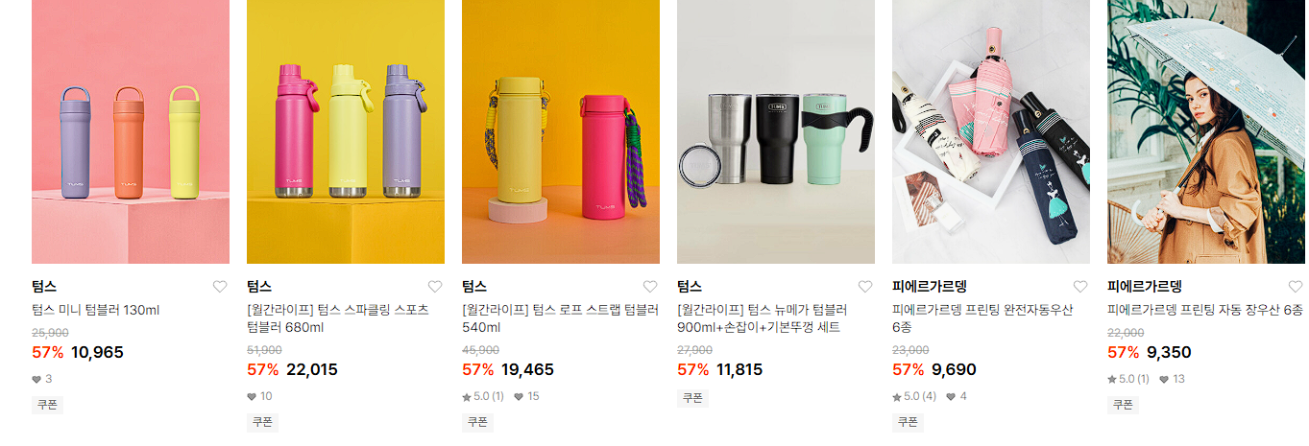Add 로프 스트랩 텀블러 540ml to wishlist
The image size is (1309, 446).
(x=650, y=286)
